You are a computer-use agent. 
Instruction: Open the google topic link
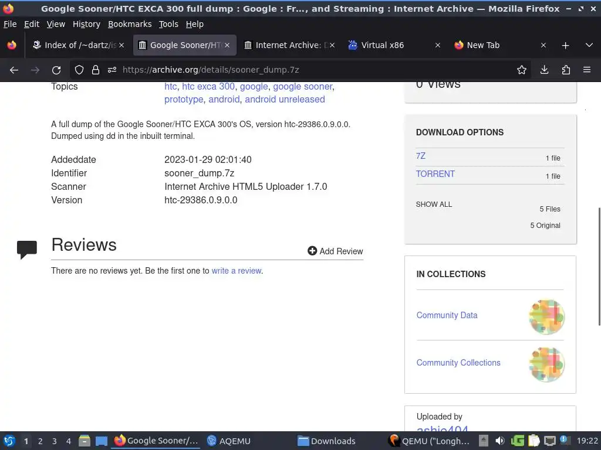click(254, 87)
